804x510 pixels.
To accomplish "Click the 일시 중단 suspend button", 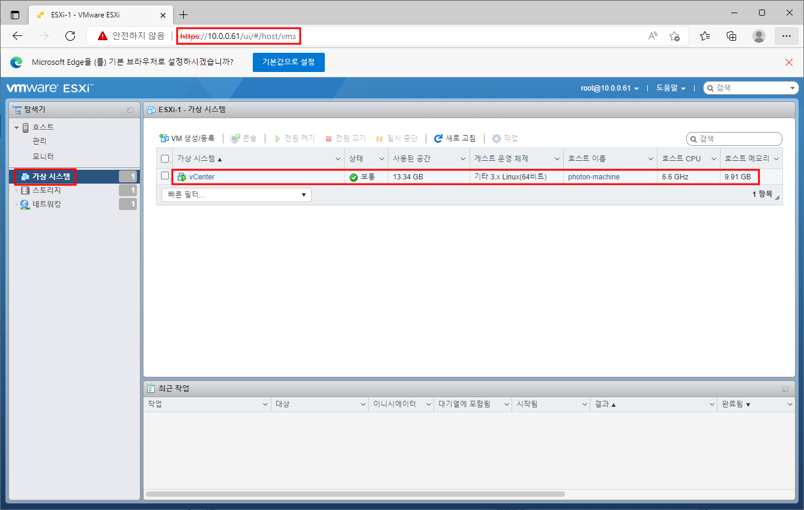I will tap(396, 139).
